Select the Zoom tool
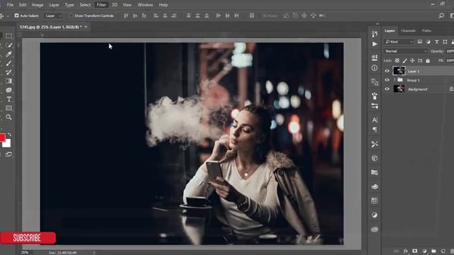Viewport: 454px width, 255px height. [x=9, y=117]
